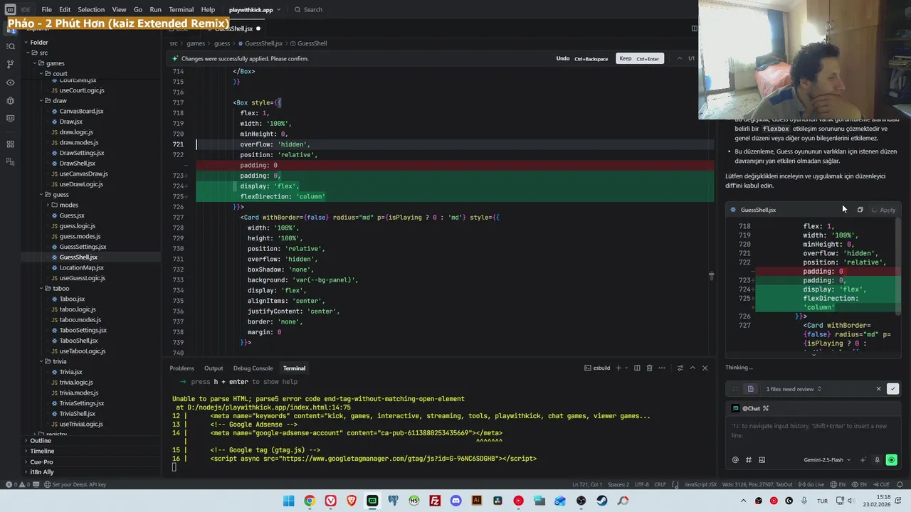Open the playwithkick.app project dropdown
This screenshot has width=911, height=512.
coord(254,10)
